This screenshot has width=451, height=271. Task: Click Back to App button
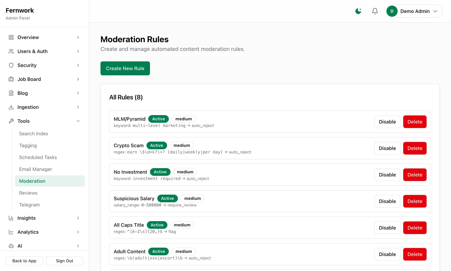[24, 261]
